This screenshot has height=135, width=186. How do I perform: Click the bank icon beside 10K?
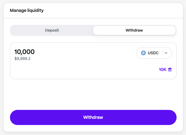[x=170, y=70]
